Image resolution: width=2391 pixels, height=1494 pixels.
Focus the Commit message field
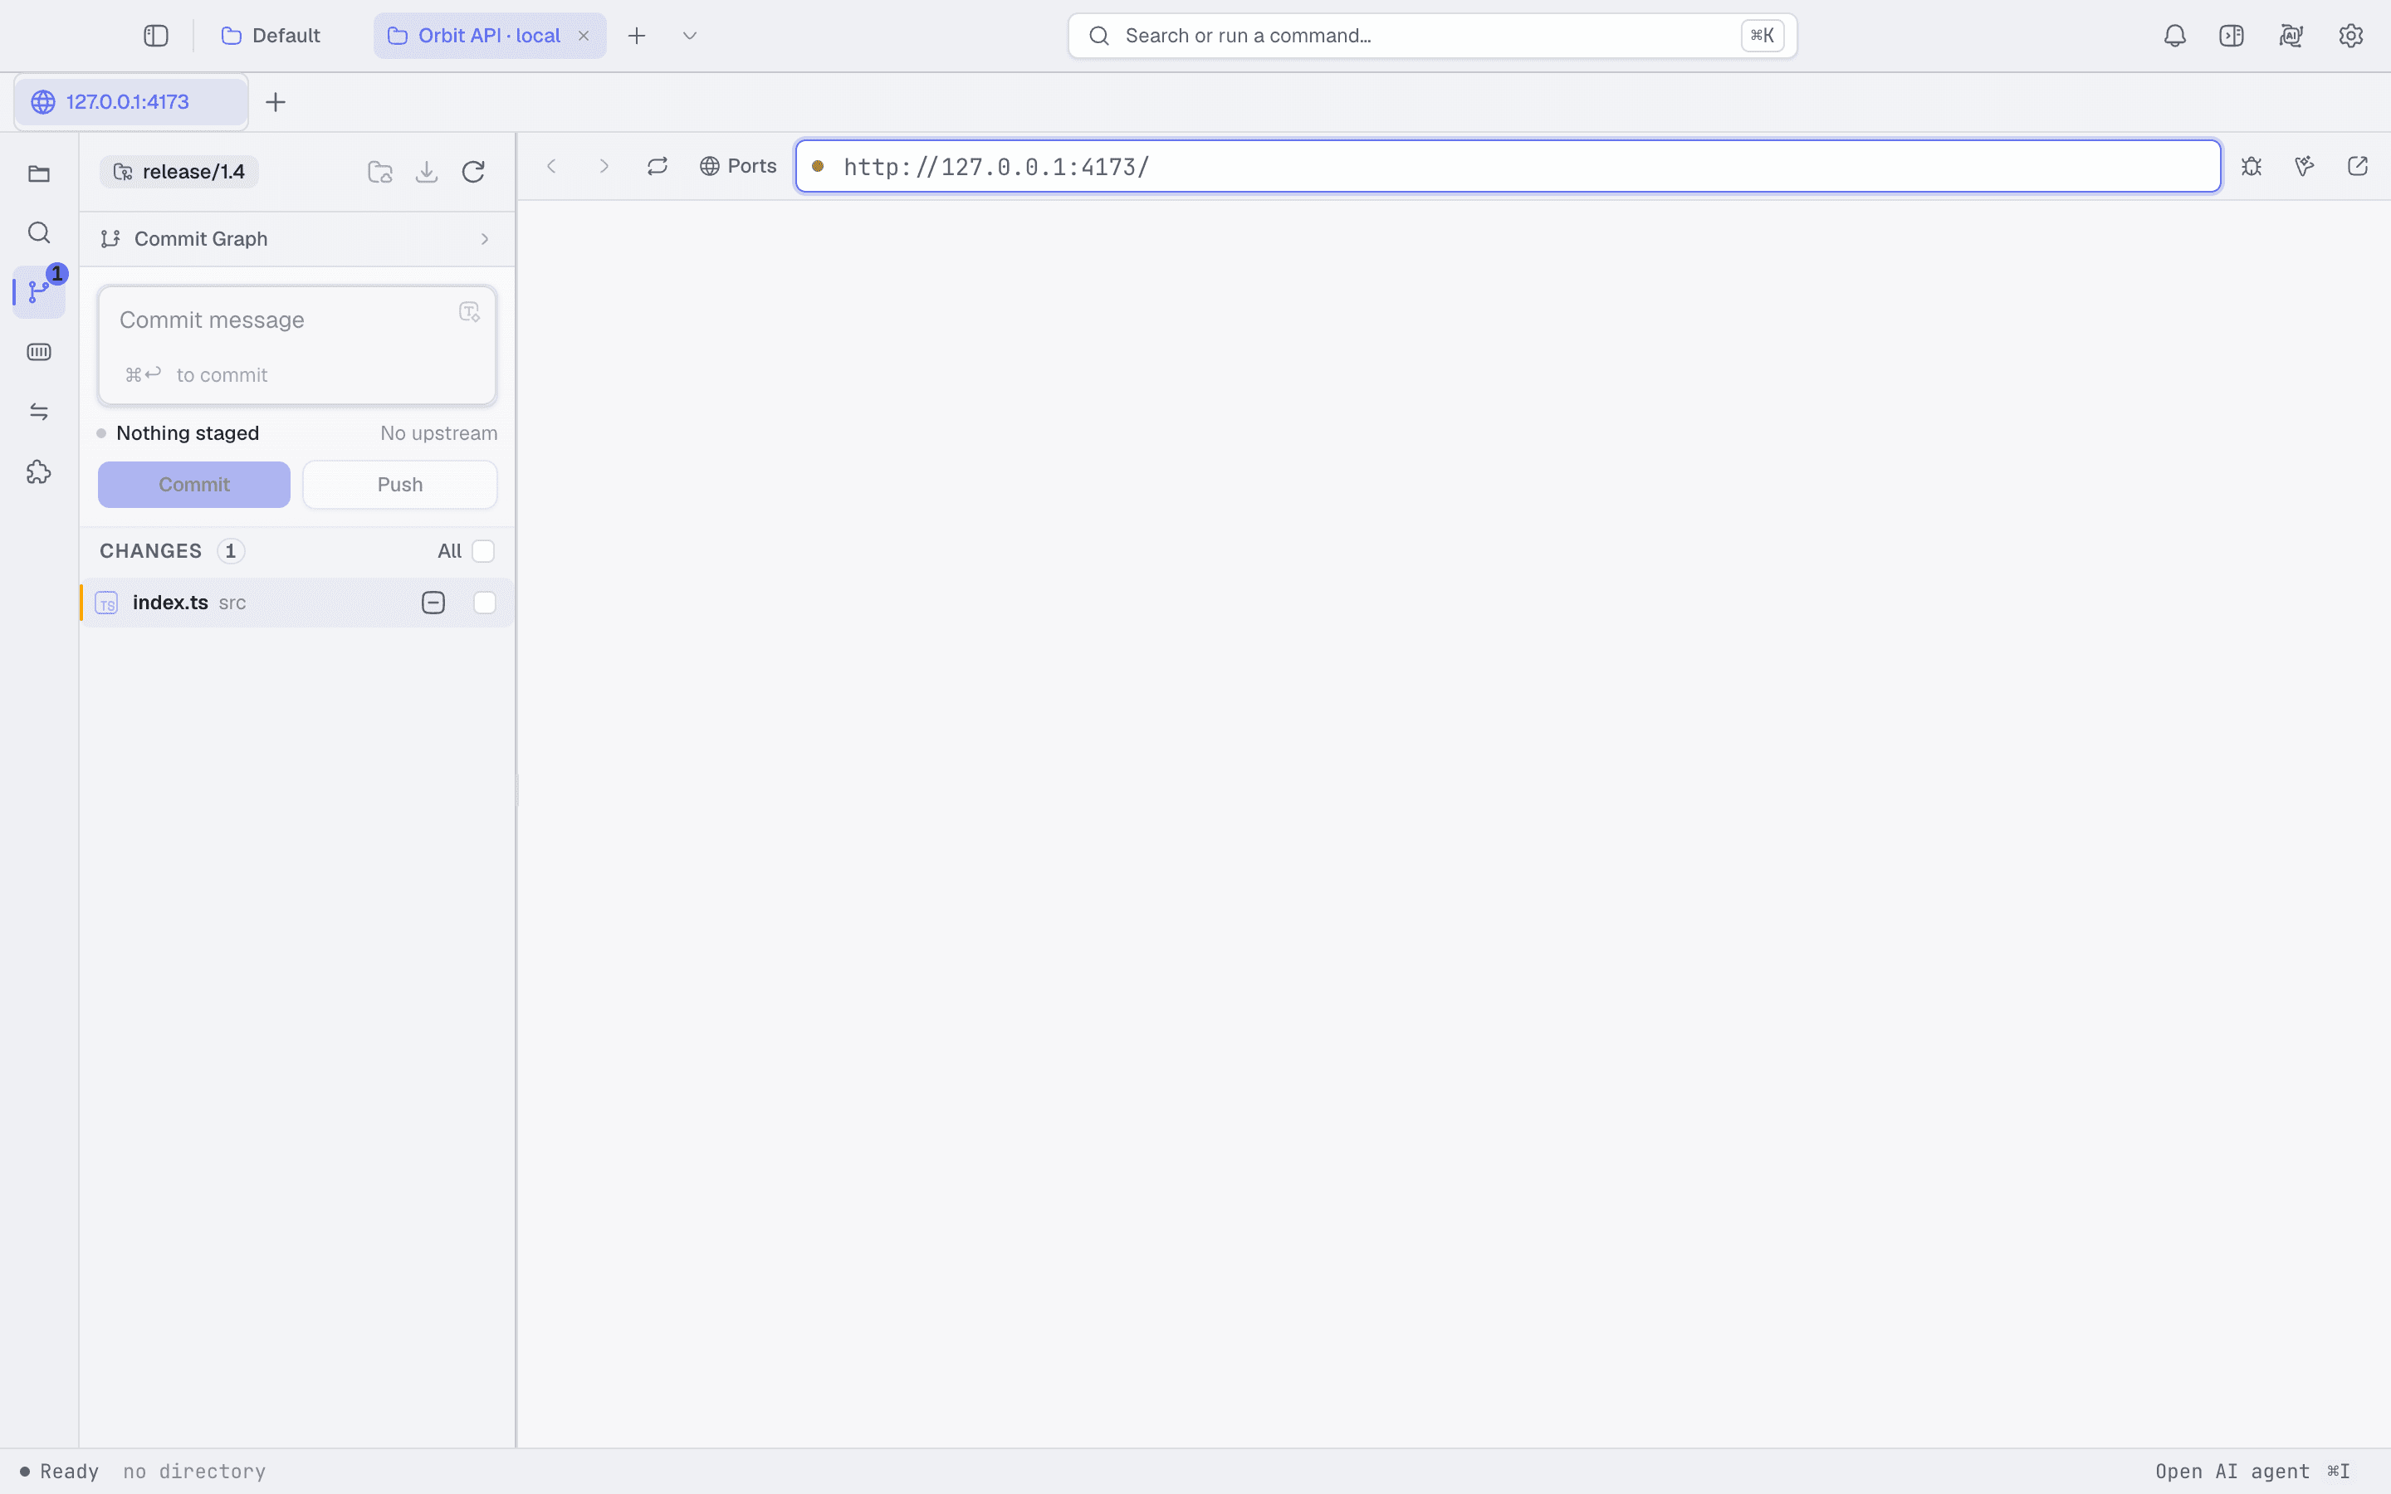[297, 346]
